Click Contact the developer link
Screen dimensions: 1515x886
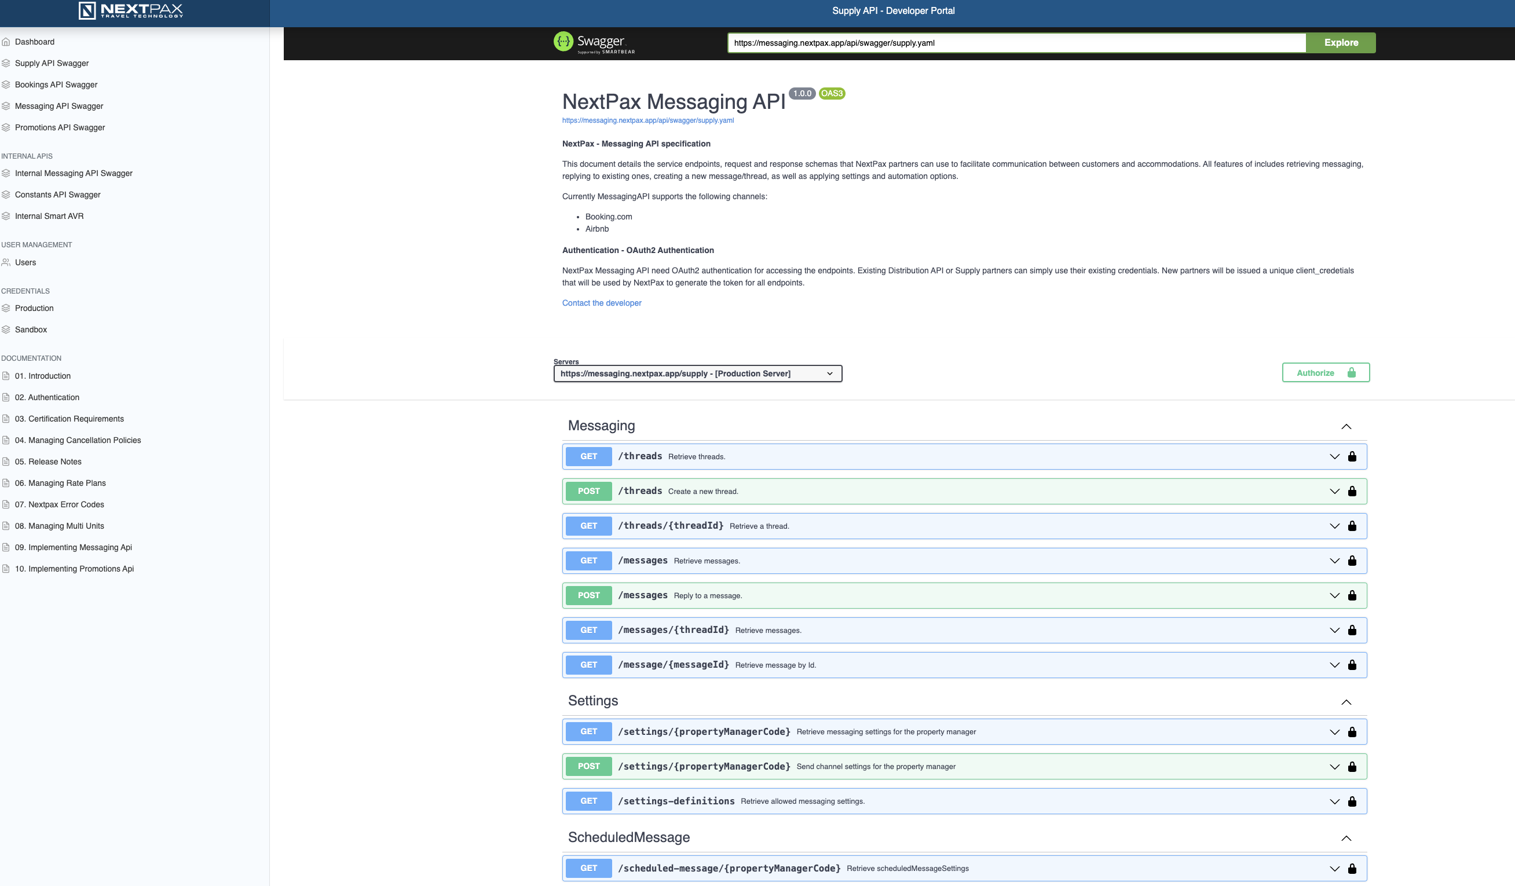pos(601,303)
